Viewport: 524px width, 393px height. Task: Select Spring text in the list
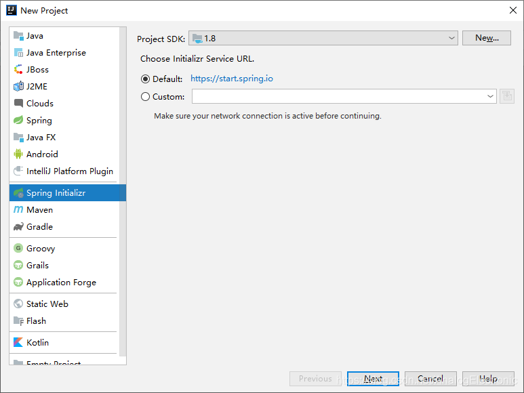[x=39, y=121]
